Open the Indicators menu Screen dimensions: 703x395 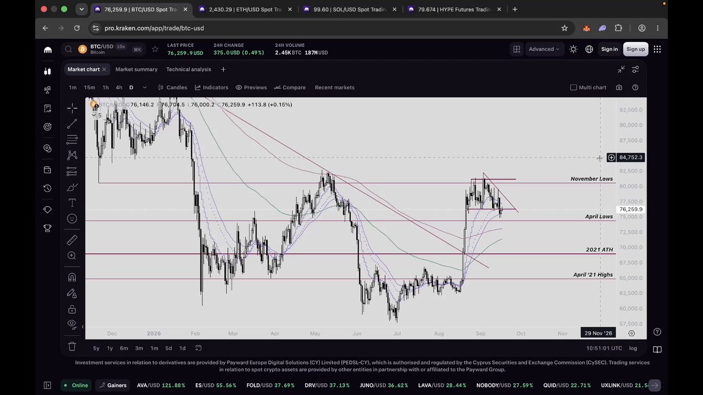point(211,87)
